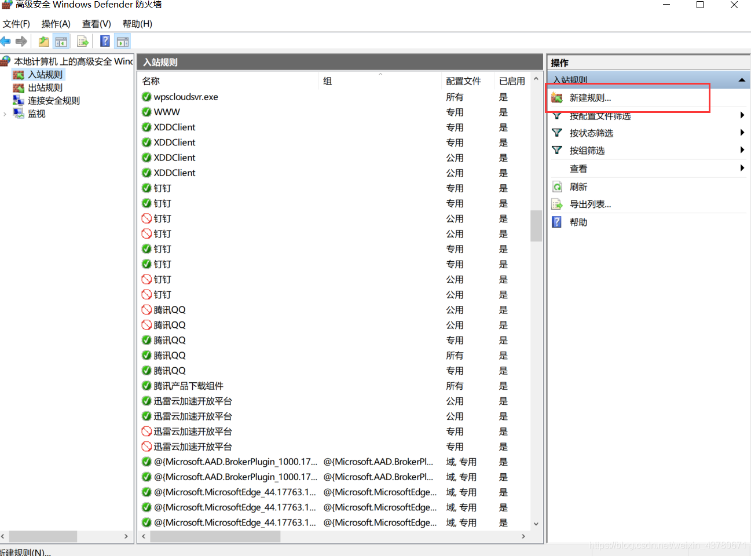
Task: Click the Back arrow toolbar icon
Action: [x=6, y=41]
